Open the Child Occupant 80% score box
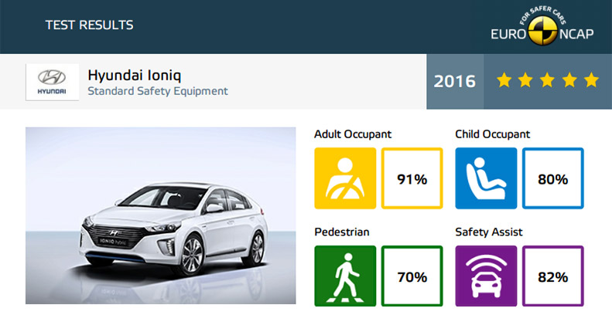The image size is (612, 325). tap(552, 178)
